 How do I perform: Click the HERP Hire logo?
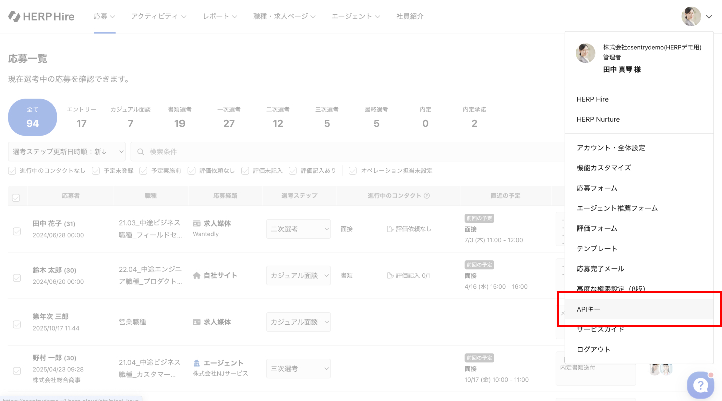(41, 16)
